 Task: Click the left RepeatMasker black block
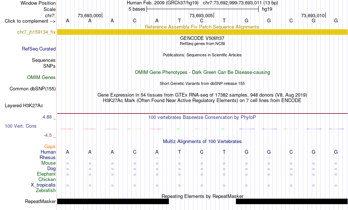coord(113,201)
